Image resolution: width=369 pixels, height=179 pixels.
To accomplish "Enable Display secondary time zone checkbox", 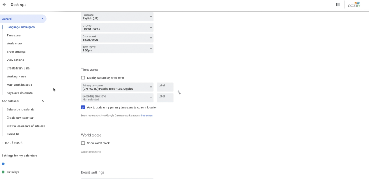I will pyautogui.click(x=83, y=77).
